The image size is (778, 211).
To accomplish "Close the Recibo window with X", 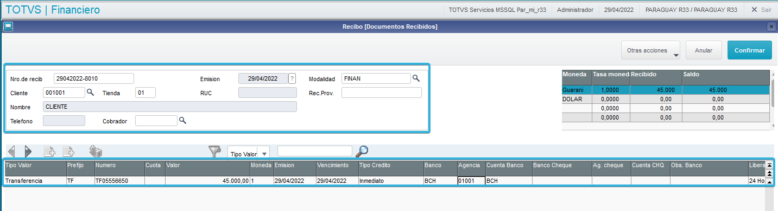I will [x=771, y=26].
